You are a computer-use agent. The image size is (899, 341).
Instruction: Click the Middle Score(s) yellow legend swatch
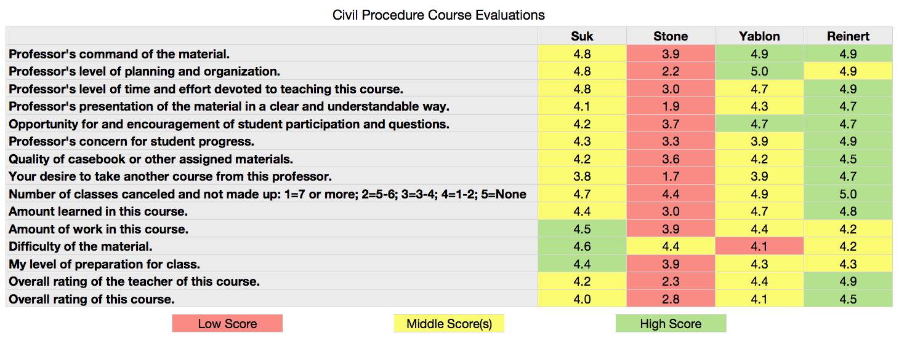coord(449,324)
